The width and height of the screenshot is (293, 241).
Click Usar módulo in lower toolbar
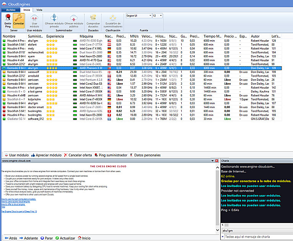pos(16,155)
